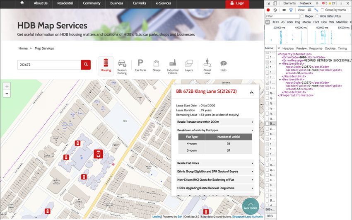Select the Car Parks icon

point(140,65)
